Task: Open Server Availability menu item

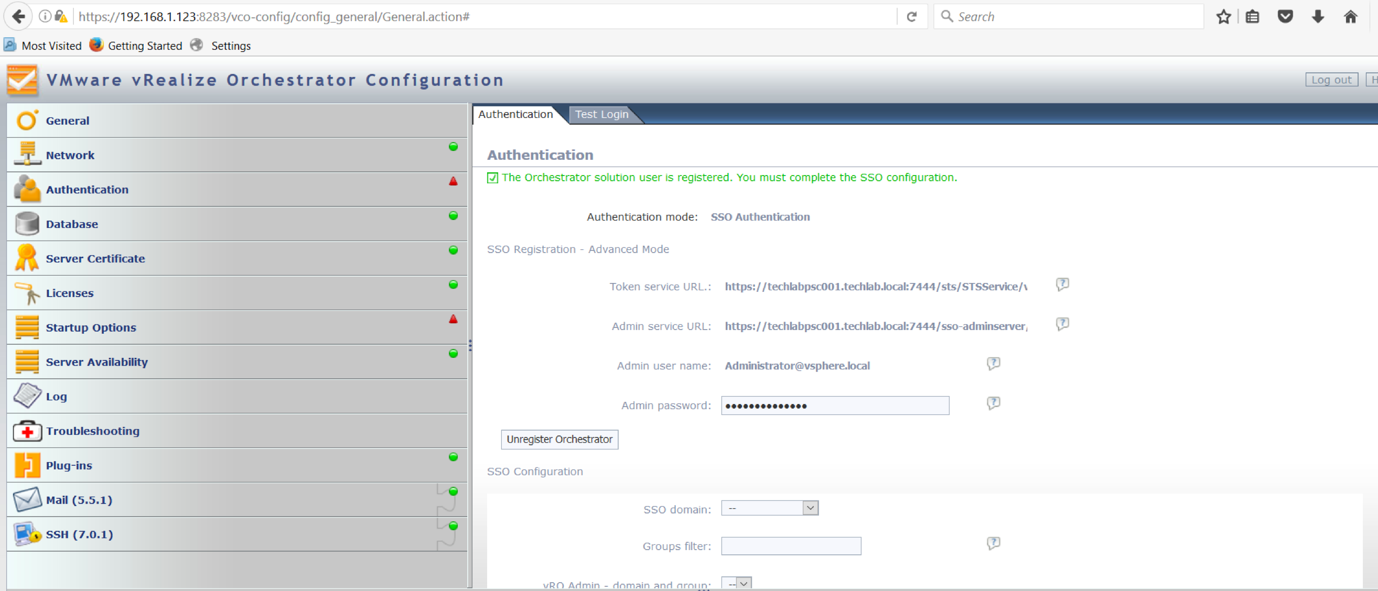Action: pyautogui.click(x=237, y=362)
